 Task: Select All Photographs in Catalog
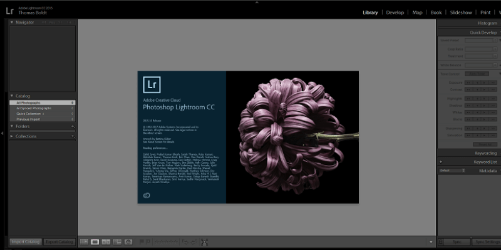pyautogui.click(x=42, y=102)
